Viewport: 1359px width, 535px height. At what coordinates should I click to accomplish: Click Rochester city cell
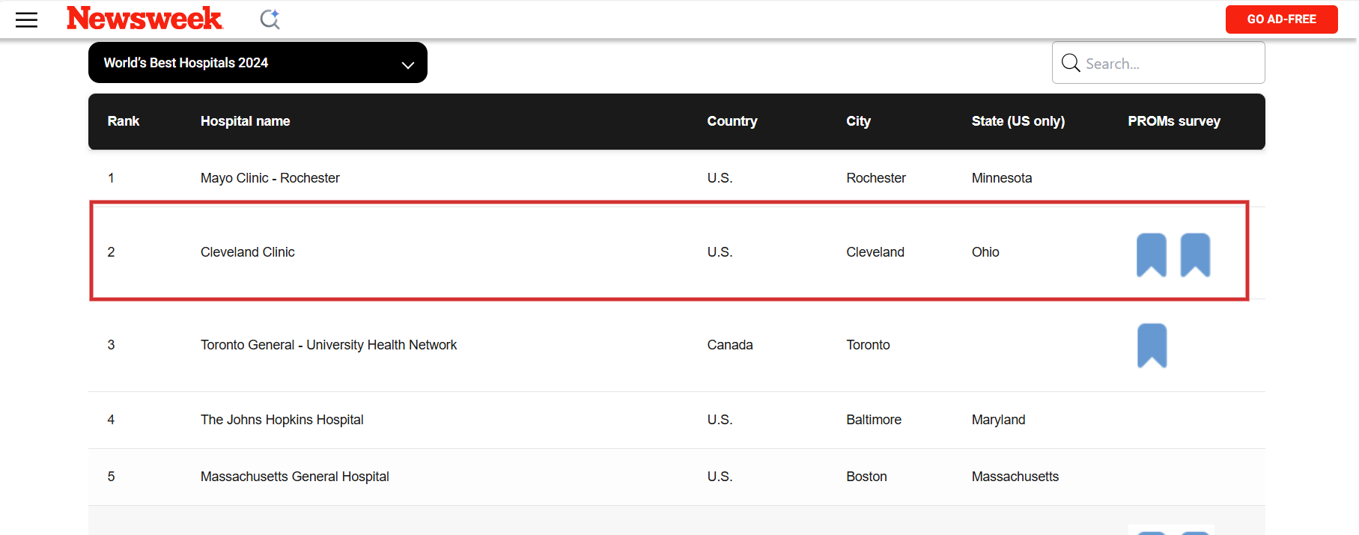[x=876, y=178]
